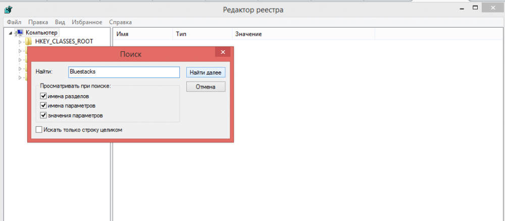Uncheck the имена разделов checkbox
This screenshot has height=221, width=505.
click(x=43, y=96)
